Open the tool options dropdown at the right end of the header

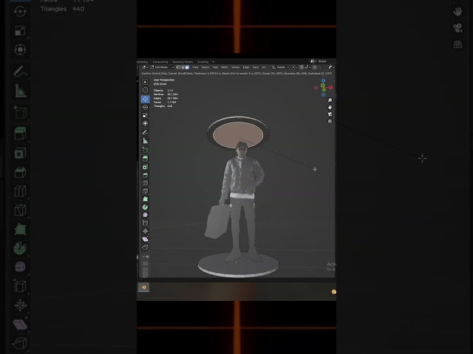pos(331,67)
